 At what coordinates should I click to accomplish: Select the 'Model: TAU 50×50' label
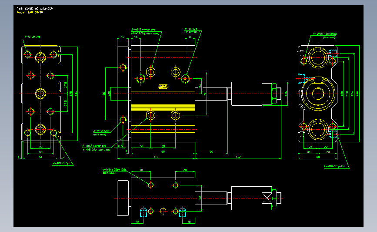(x=30, y=12)
